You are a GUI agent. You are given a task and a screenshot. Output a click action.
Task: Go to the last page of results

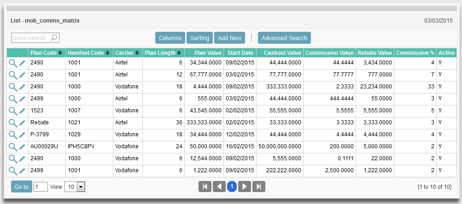pyautogui.click(x=259, y=187)
